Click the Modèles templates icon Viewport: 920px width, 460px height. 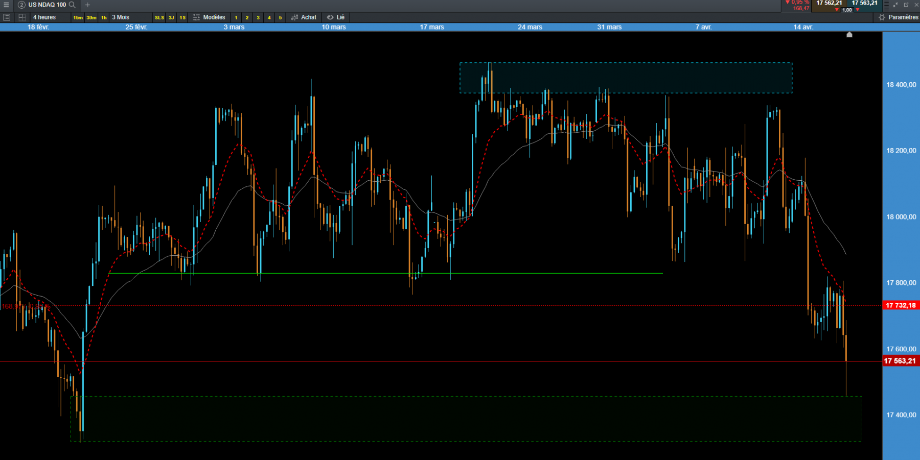pos(196,17)
